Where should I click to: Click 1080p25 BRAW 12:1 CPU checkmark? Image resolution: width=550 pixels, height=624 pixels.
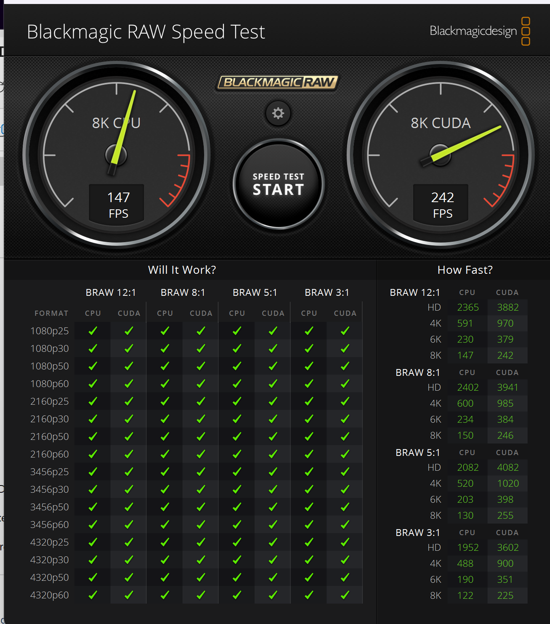[x=93, y=331]
